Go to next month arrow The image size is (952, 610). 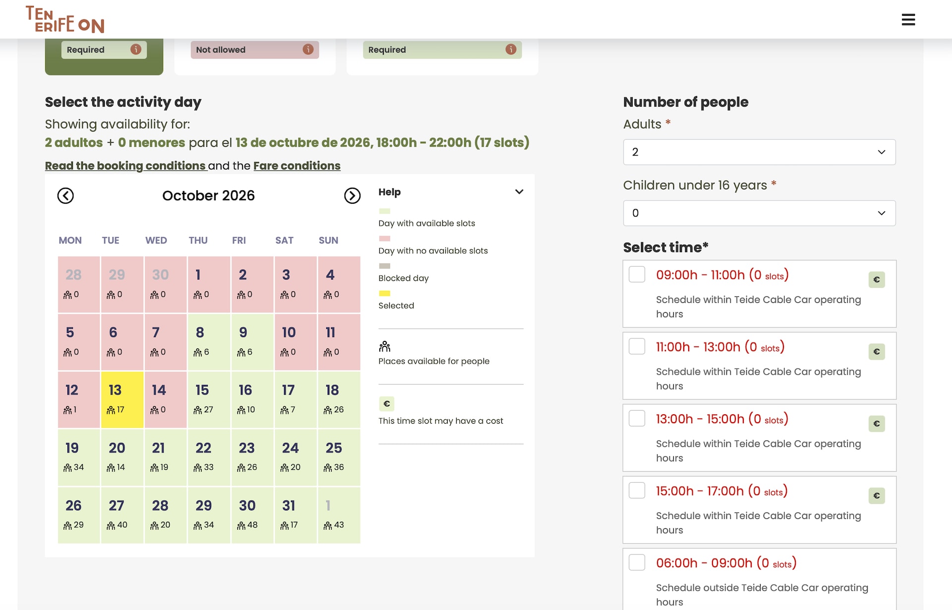[352, 196]
